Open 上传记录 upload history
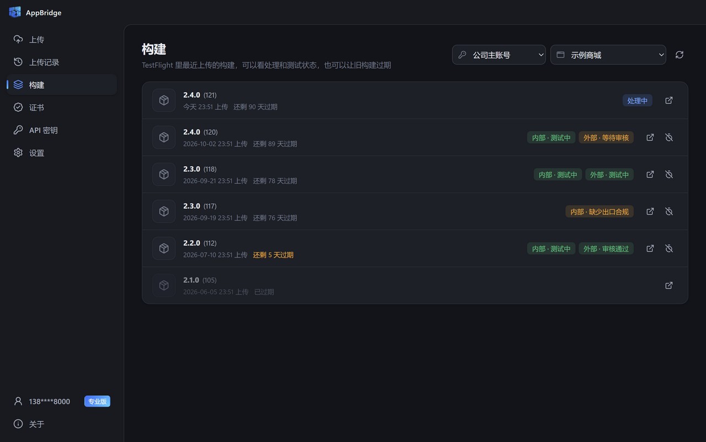 62,62
